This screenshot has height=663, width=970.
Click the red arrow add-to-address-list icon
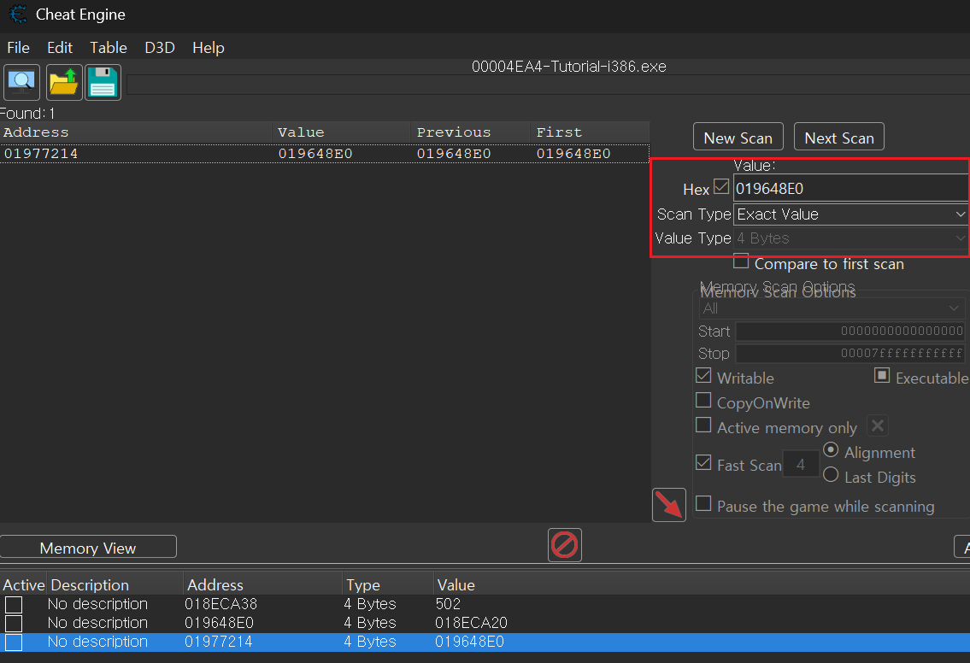coord(668,505)
